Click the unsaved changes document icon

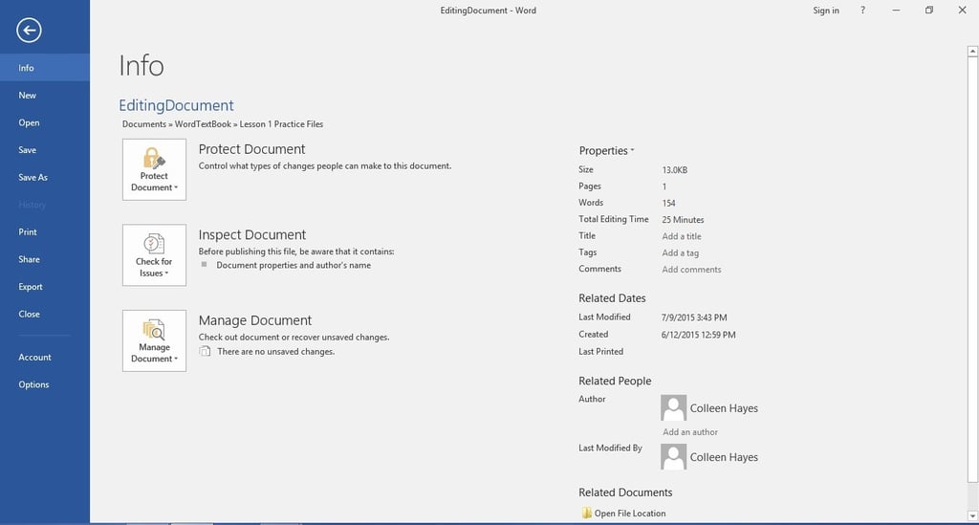tap(205, 352)
